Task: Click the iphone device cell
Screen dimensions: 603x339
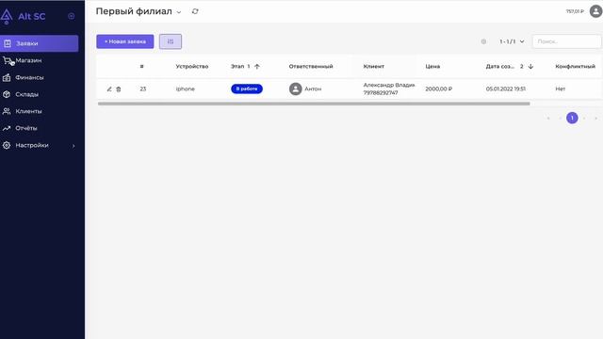Action: click(x=186, y=89)
